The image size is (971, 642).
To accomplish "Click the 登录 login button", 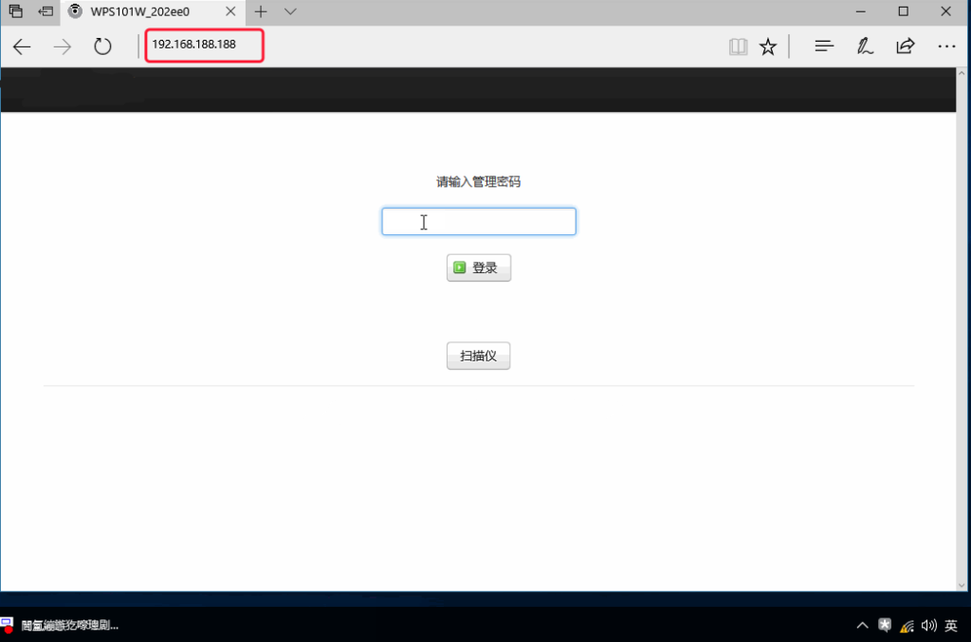I will [x=478, y=268].
